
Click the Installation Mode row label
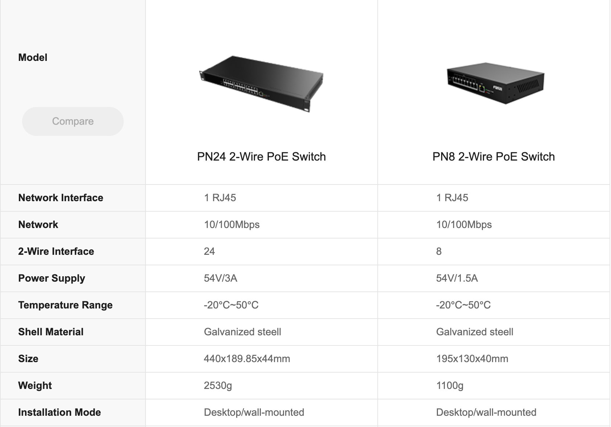[60, 412]
